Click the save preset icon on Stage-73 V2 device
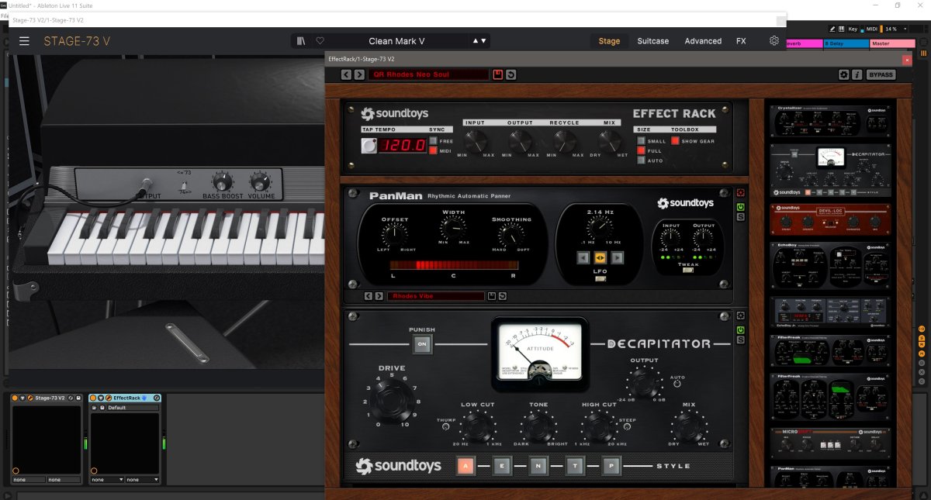 tap(79, 398)
